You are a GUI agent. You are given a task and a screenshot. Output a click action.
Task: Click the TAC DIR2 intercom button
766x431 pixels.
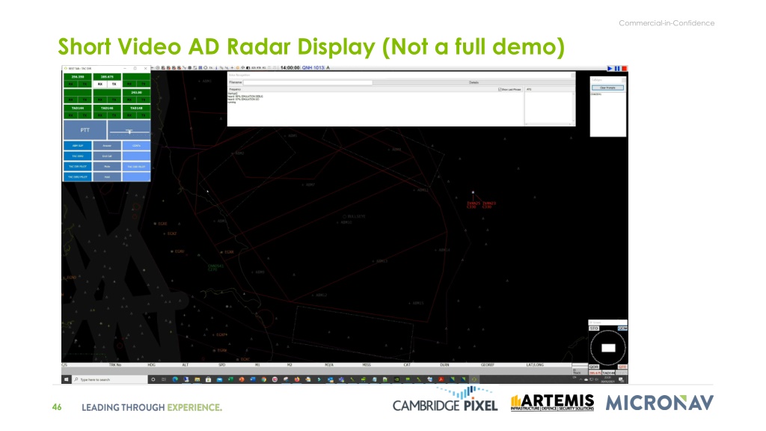[x=78, y=156]
